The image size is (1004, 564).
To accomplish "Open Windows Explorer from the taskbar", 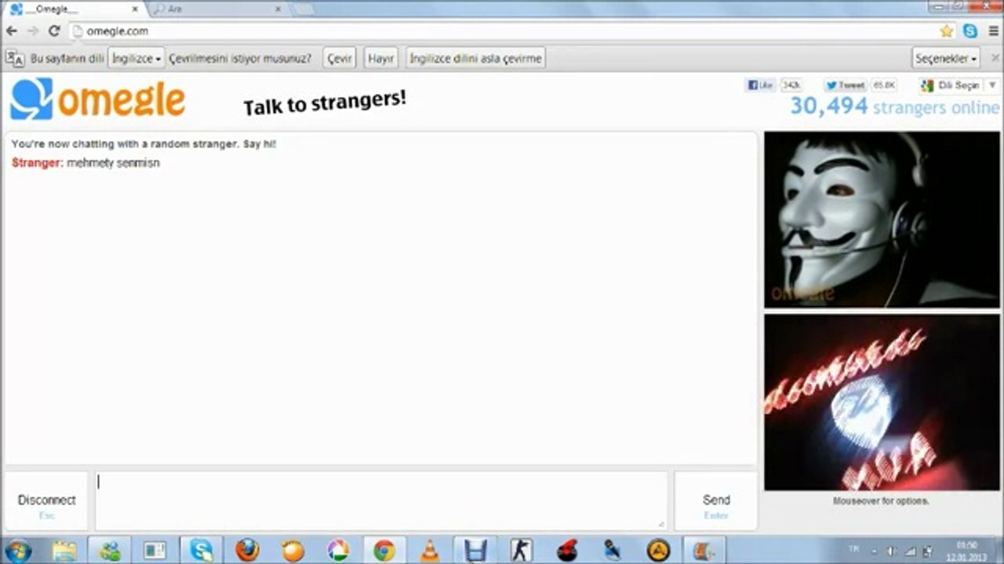I will 64,550.
